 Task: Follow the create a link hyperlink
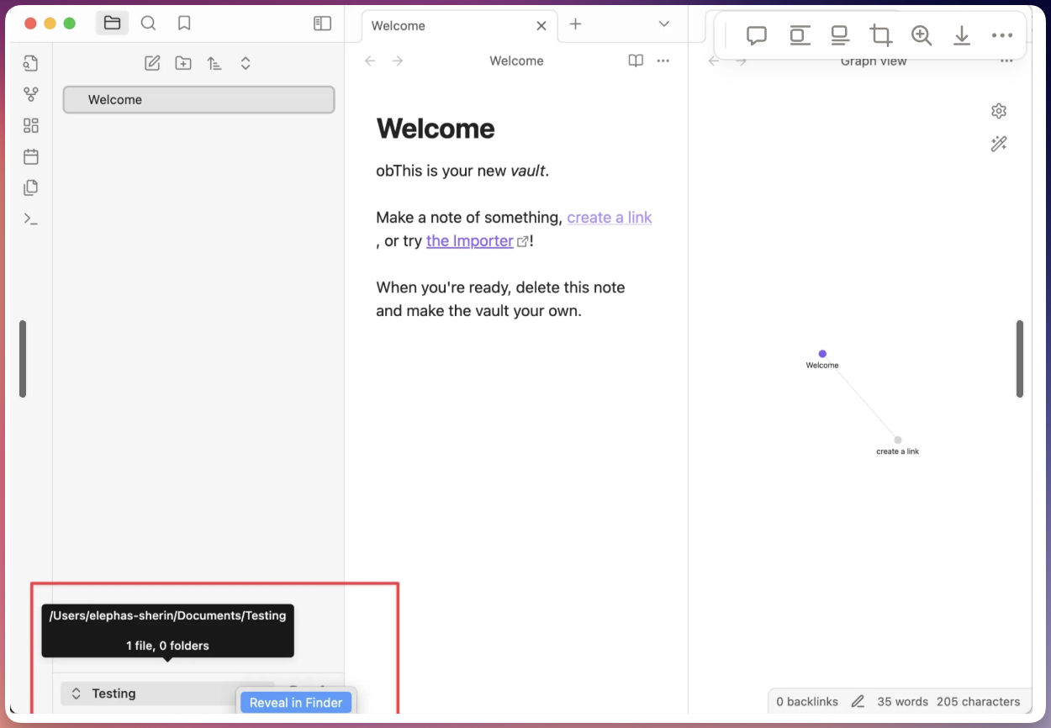(610, 217)
